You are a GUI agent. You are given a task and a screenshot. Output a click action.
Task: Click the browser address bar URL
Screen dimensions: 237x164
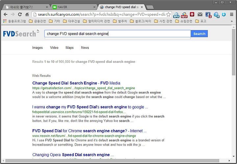point(101,14)
